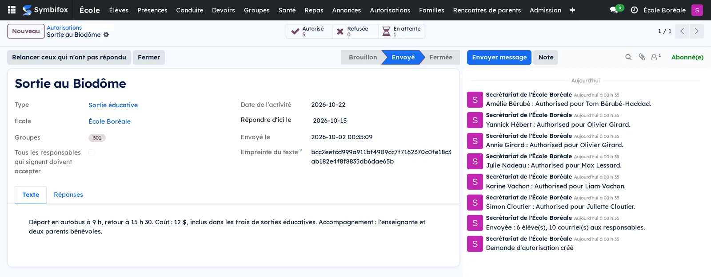Image resolution: width=711 pixels, height=277 pixels.
Task: Open the Sortie éducative type link
Action: [x=113, y=105]
